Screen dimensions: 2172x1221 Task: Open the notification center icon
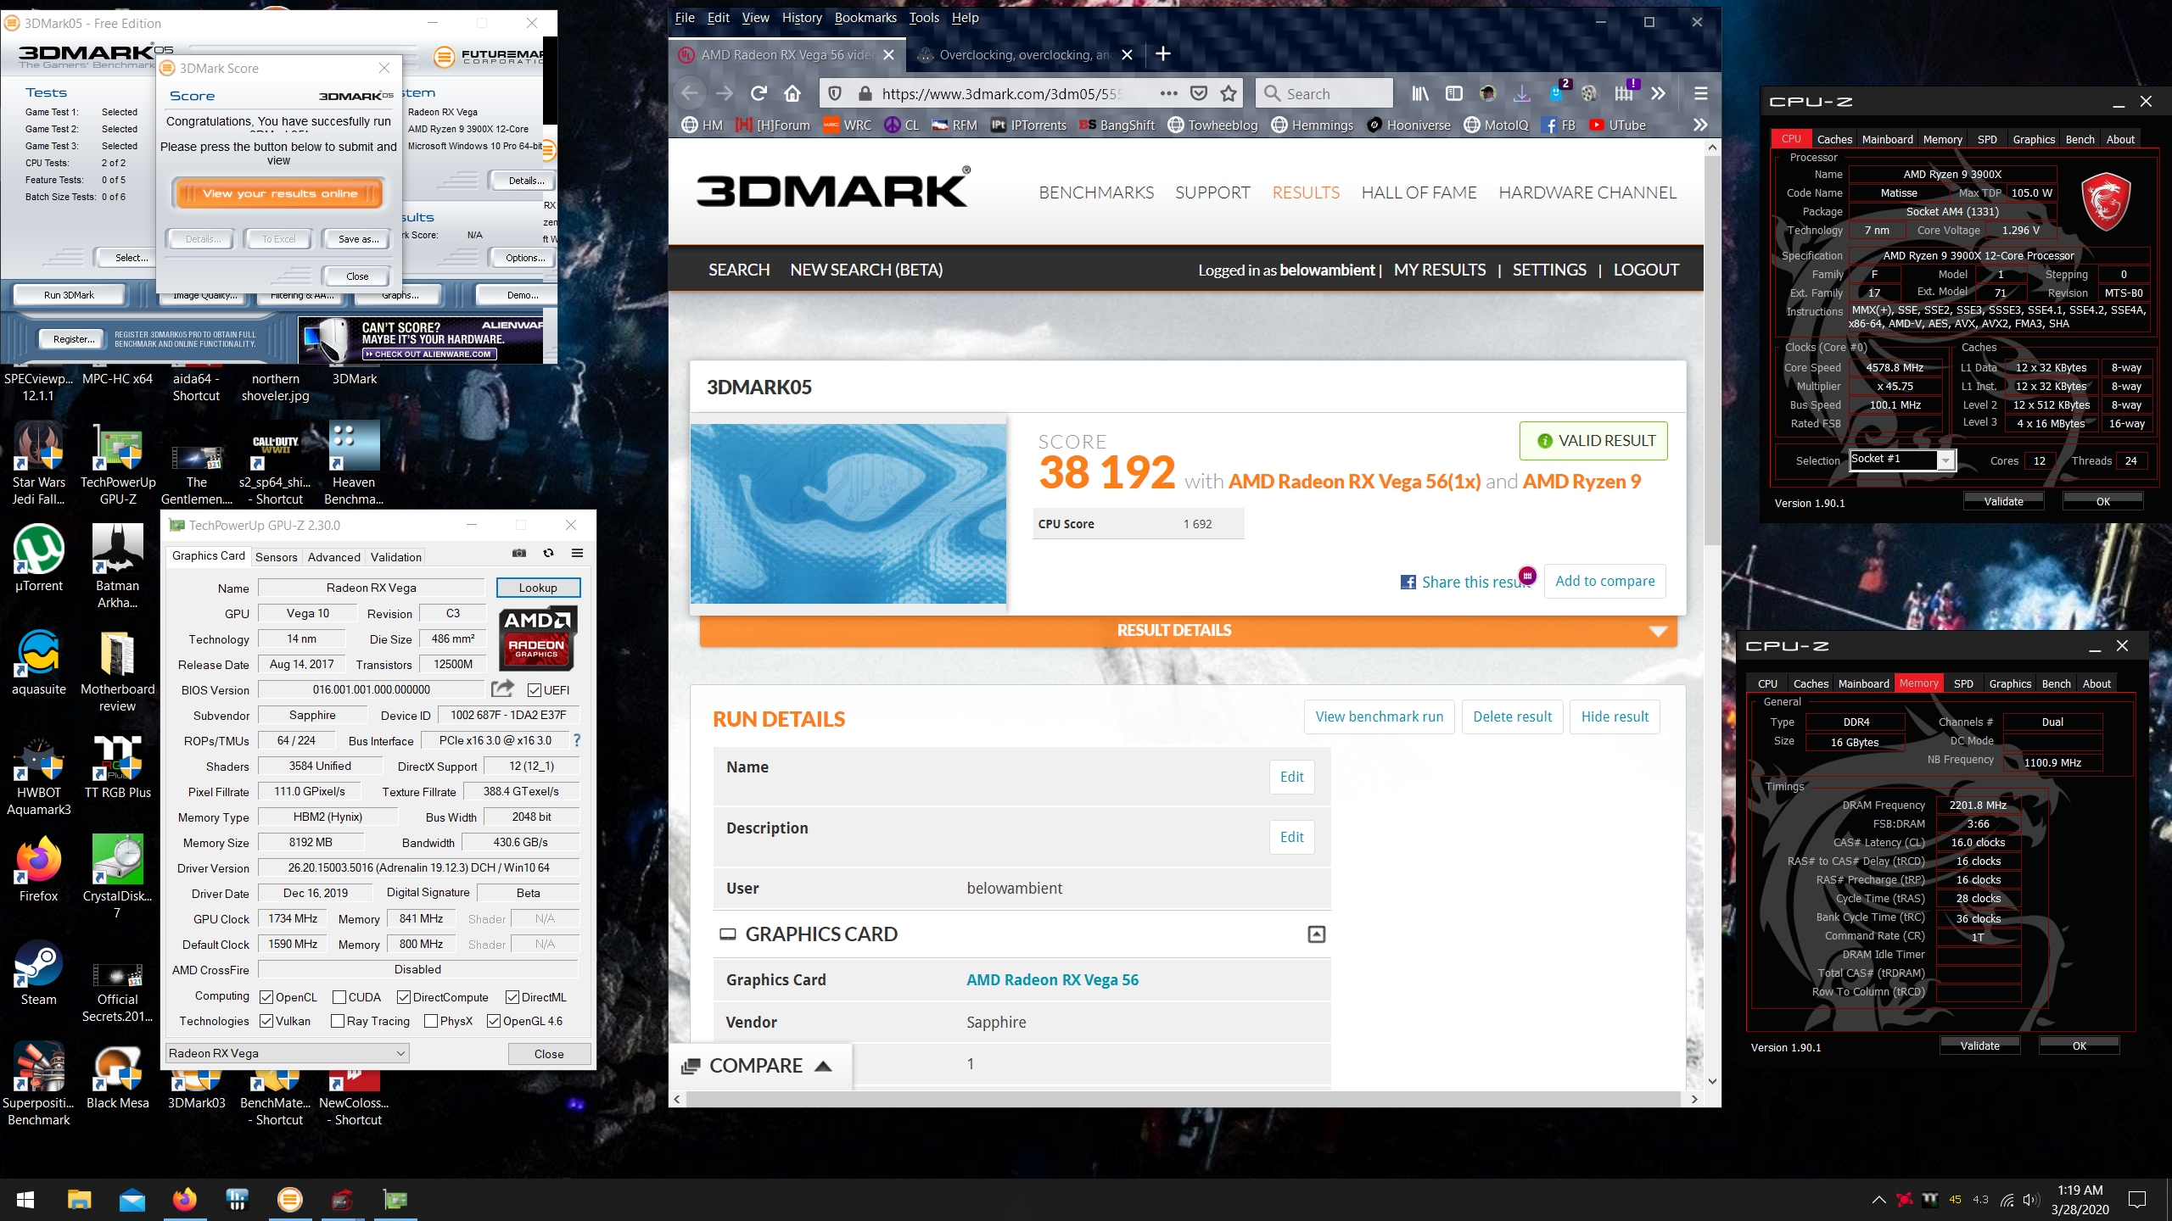pyautogui.click(x=2137, y=1199)
